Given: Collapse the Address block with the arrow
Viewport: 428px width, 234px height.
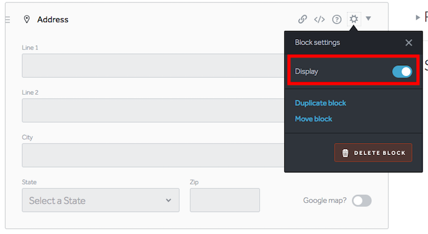Looking at the screenshot, I should click(368, 18).
